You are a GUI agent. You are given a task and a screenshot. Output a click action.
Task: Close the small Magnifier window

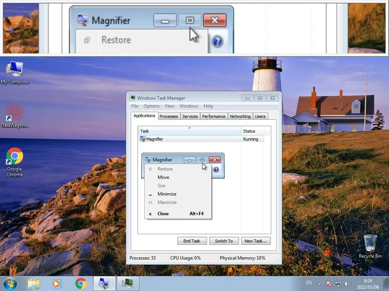point(215,160)
